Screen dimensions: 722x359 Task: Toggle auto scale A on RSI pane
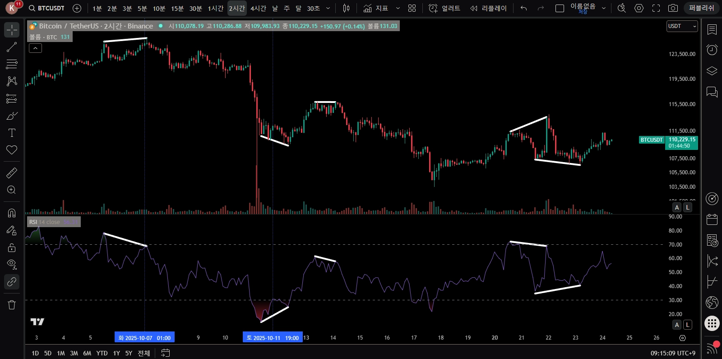click(x=677, y=325)
